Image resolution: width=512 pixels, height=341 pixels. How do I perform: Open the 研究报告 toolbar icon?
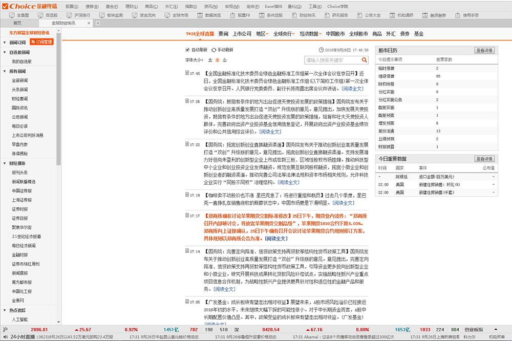coord(327,15)
